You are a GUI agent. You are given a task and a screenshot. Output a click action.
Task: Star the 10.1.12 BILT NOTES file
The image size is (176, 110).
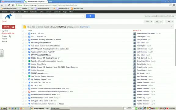point(26,37)
